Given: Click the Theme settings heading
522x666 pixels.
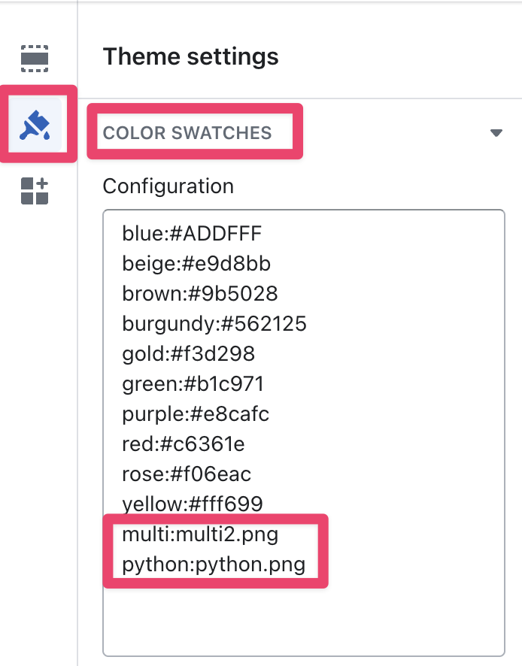Looking at the screenshot, I should [x=190, y=56].
